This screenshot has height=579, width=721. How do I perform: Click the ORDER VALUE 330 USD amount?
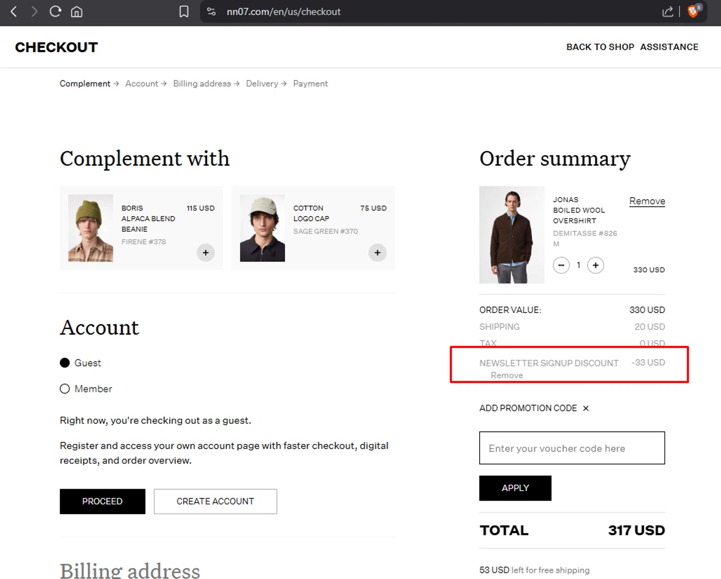click(x=647, y=310)
